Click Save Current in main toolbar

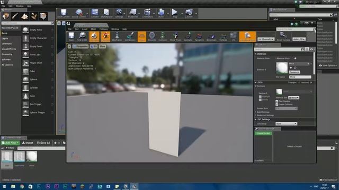point(64,13)
